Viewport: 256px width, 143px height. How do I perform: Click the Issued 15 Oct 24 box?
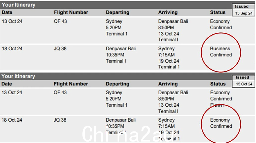244,81
